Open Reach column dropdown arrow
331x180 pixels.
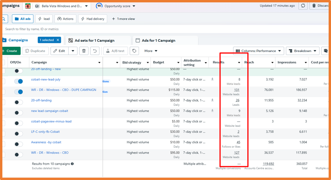(x=272, y=63)
